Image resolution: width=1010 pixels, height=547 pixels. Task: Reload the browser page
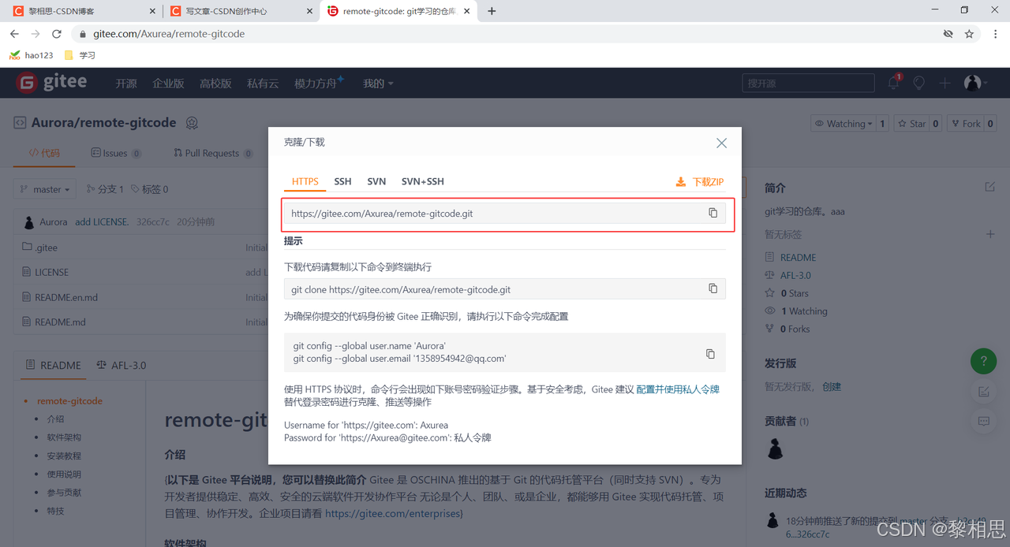point(57,34)
